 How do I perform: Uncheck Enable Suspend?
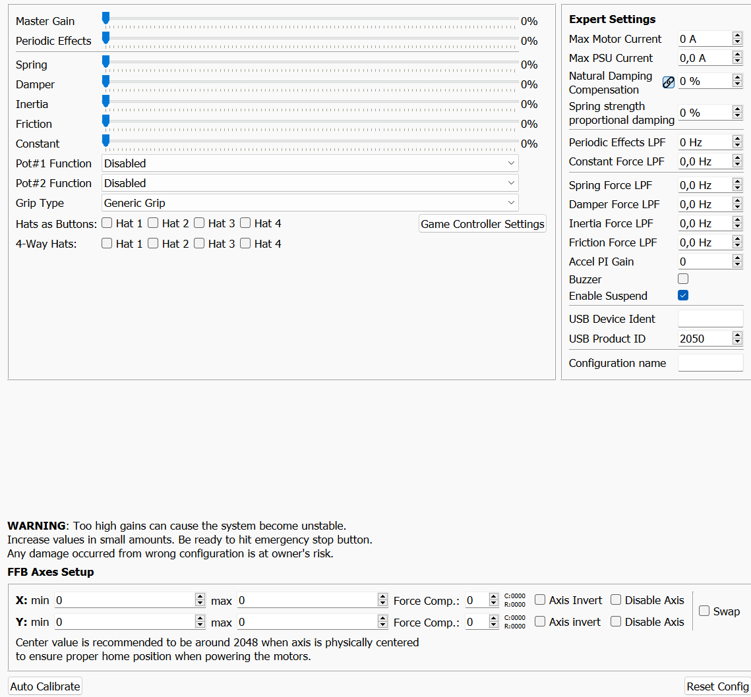(683, 295)
